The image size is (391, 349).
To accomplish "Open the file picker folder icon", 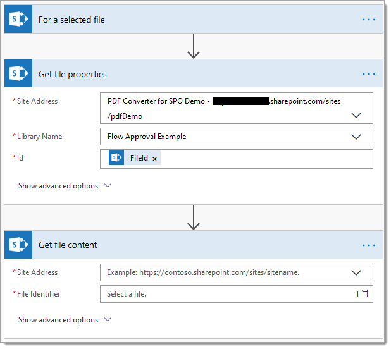I will 363,293.
